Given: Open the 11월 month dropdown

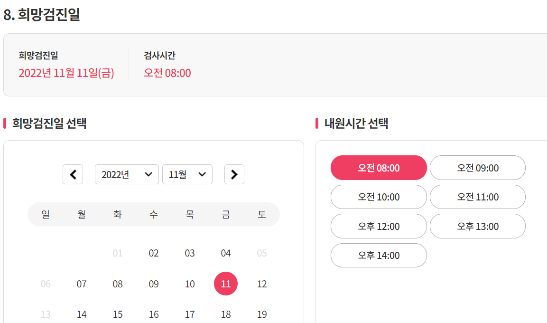Looking at the screenshot, I should (187, 174).
